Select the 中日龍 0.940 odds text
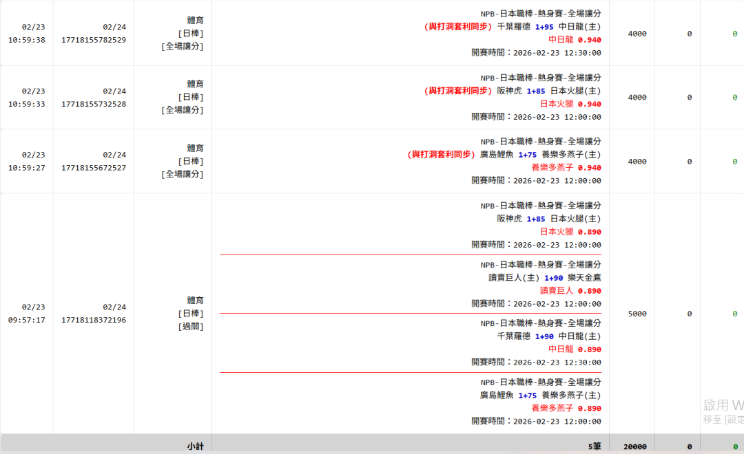 (575, 40)
